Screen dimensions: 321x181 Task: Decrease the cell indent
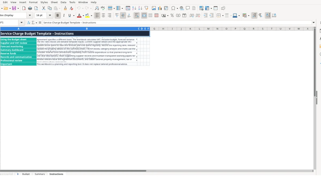[x=212, y=16]
